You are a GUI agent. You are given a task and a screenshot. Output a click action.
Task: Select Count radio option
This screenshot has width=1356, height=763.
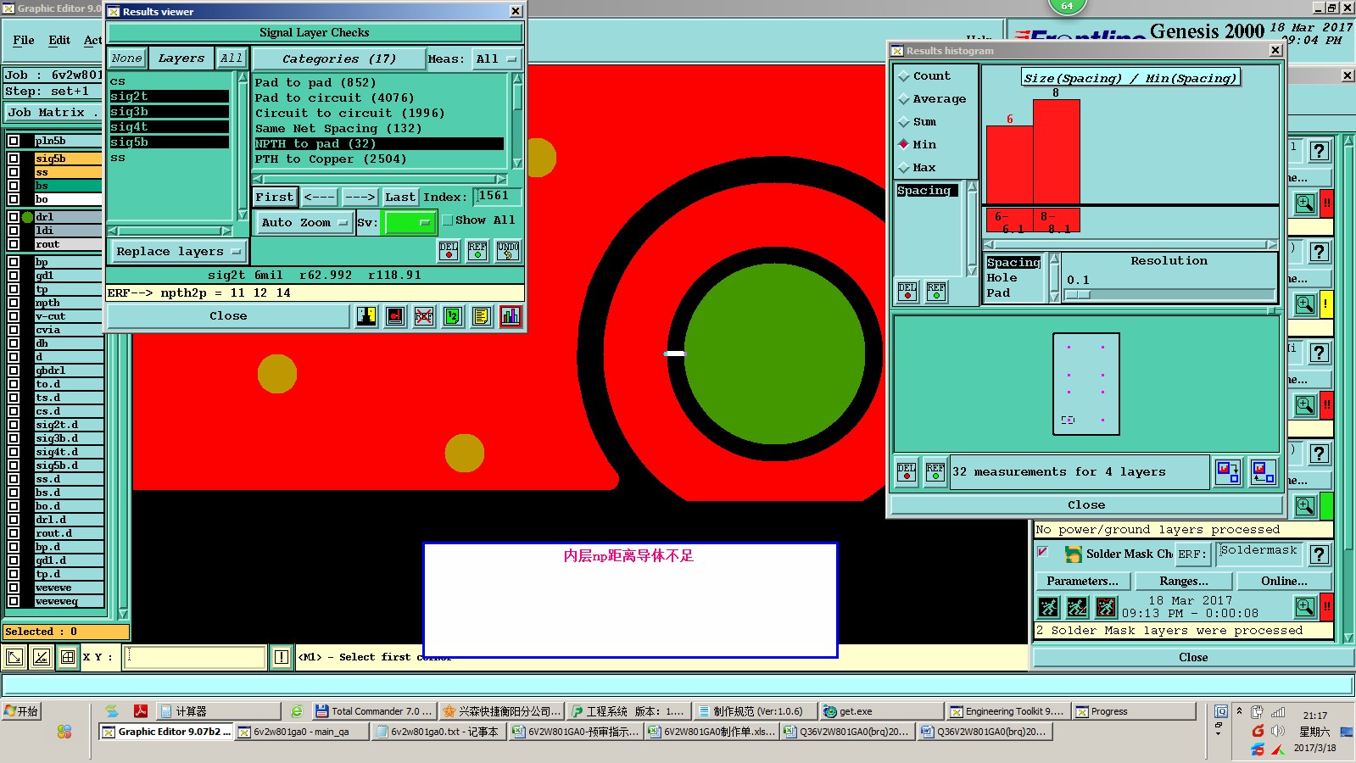coord(904,76)
